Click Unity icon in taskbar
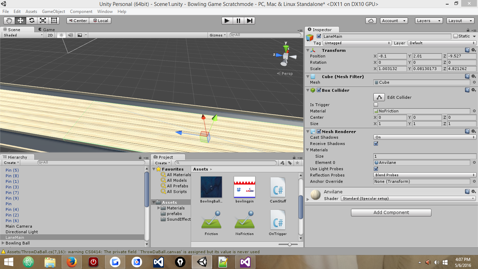 coord(202,262)
